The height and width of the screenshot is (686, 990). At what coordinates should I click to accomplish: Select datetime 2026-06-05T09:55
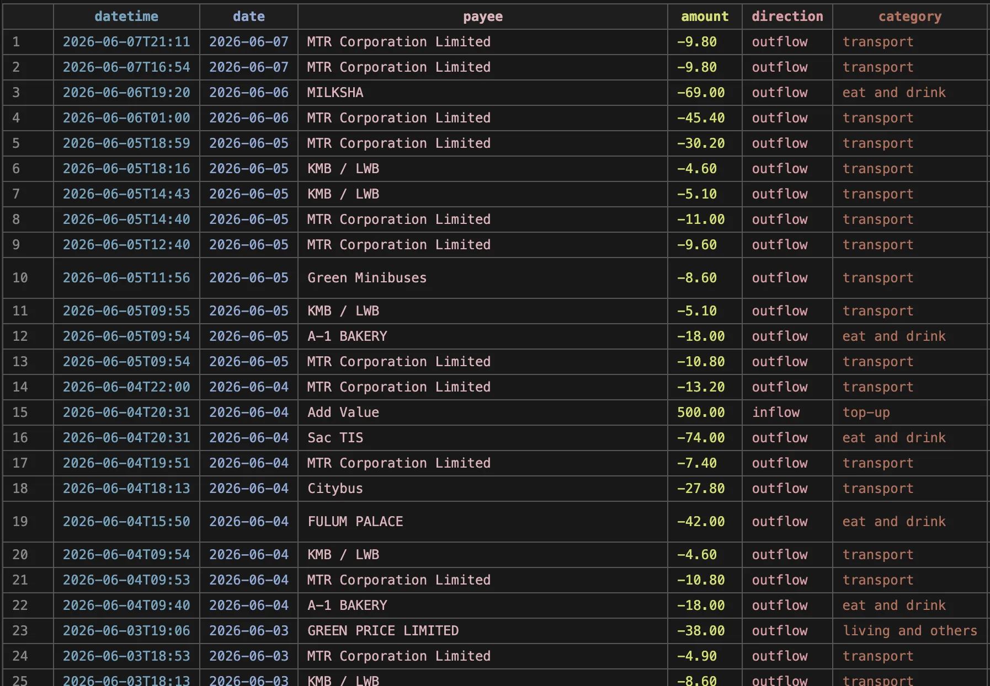pyautogui.click(x=126, y=311)
